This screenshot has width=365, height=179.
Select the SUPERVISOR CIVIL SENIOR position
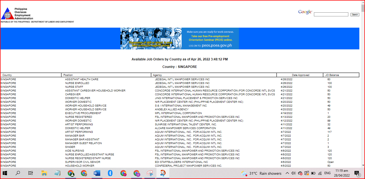tap(83, 162)
